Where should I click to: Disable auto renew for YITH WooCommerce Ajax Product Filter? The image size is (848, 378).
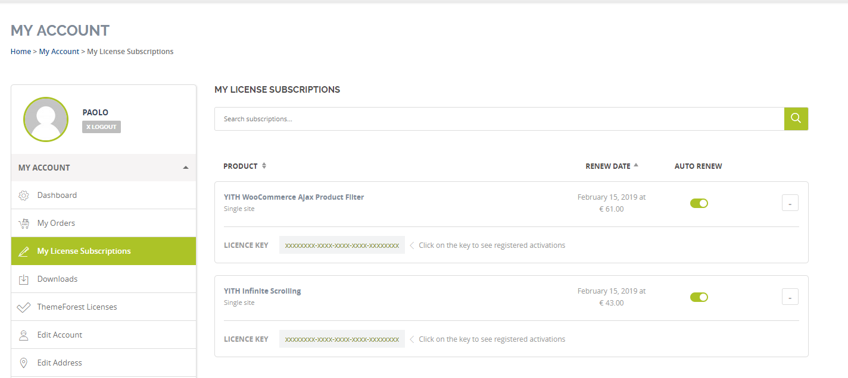click(699, 203)
